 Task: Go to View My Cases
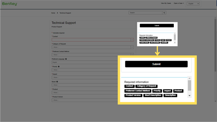[x=166, y=3]
